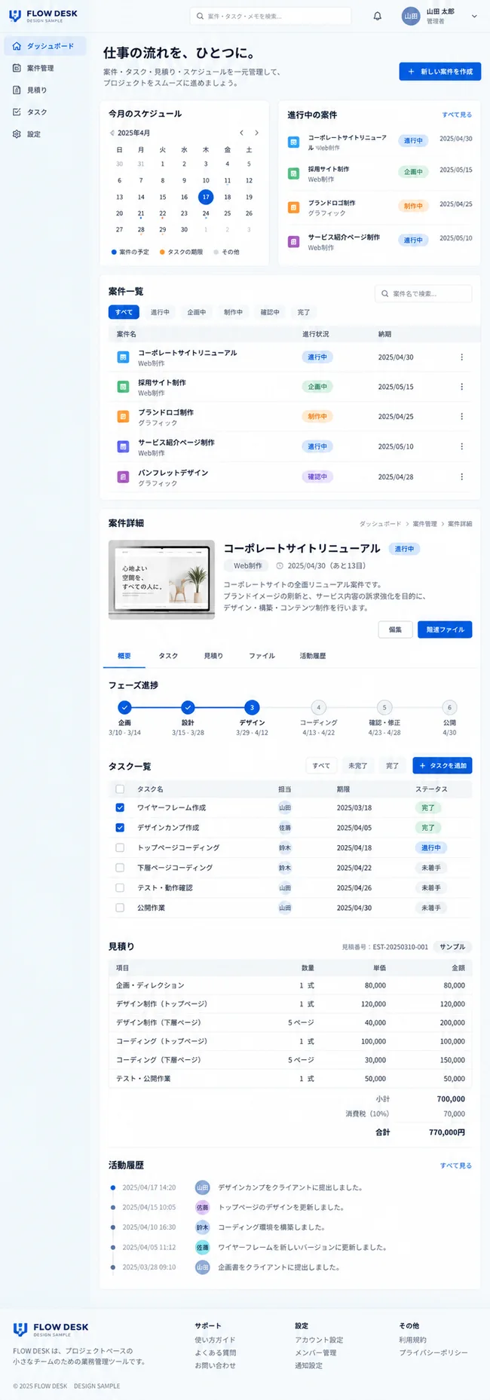490x1400 pixels.
Task: Switch to the 活動履歴 tab
Action: [313, 656]
